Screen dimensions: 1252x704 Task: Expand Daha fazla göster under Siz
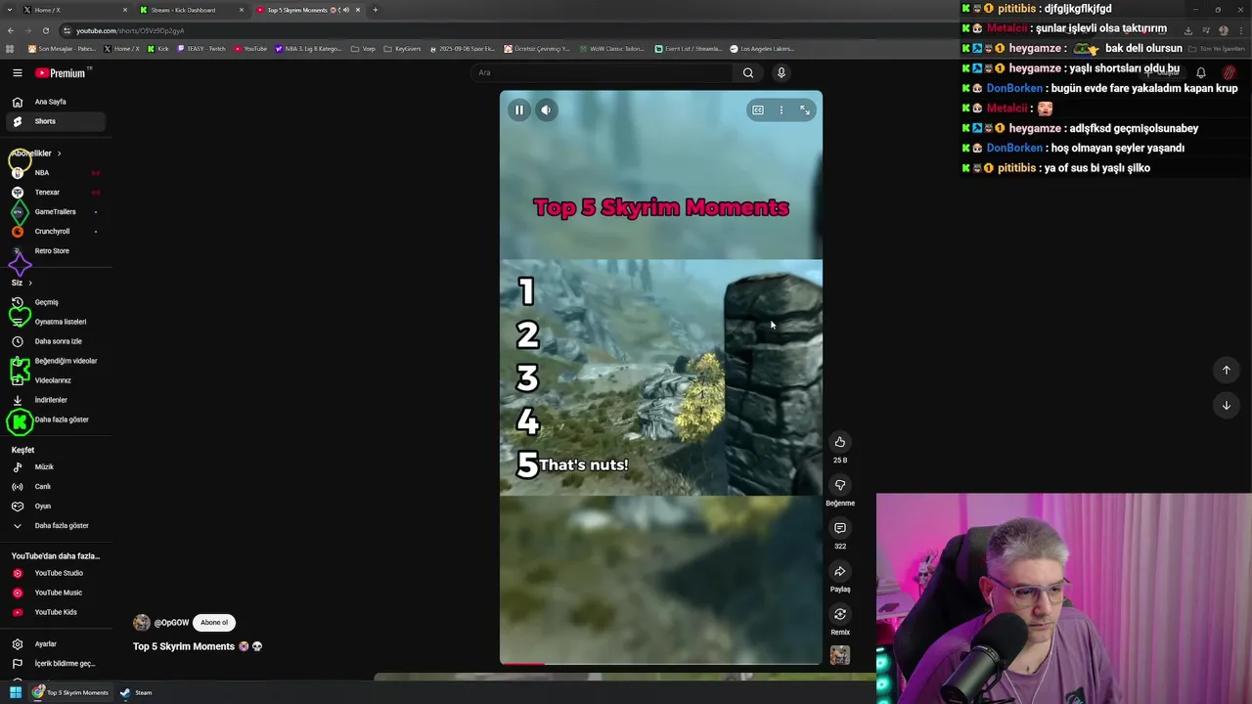tap(56, 419)
